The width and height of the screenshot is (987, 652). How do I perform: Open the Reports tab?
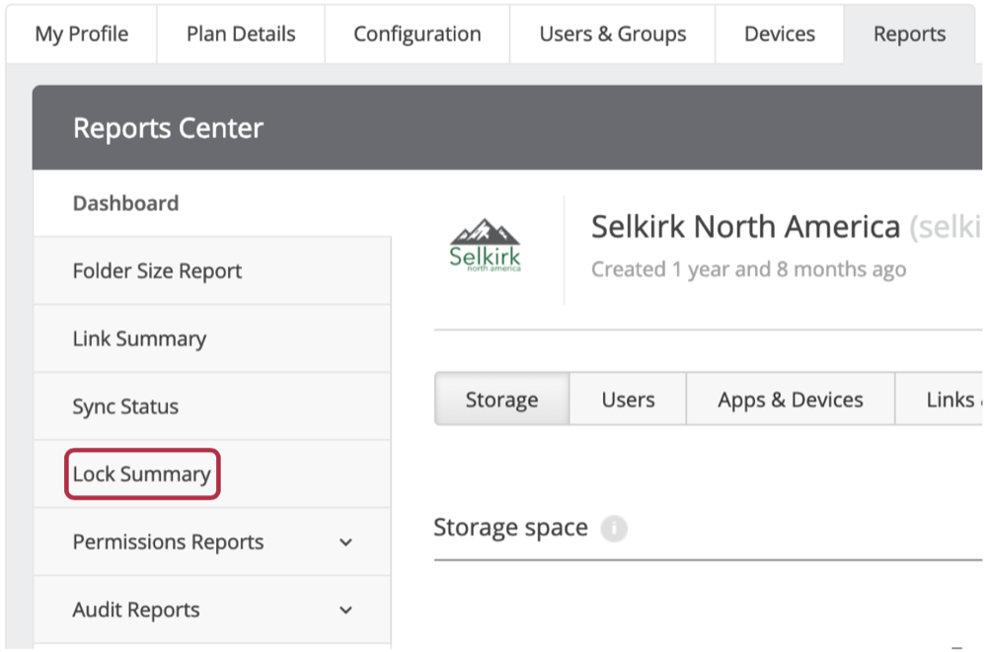[909, 34]
